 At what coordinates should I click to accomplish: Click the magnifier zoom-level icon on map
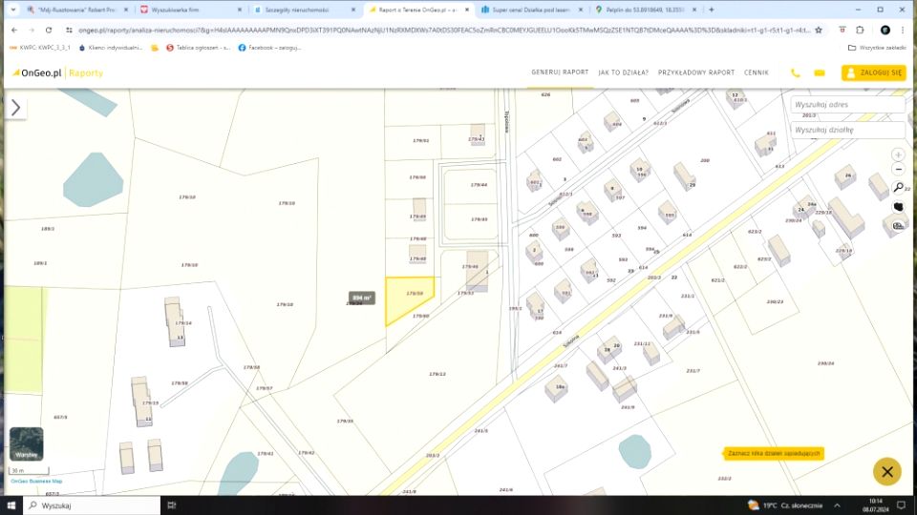click(899, 188)
